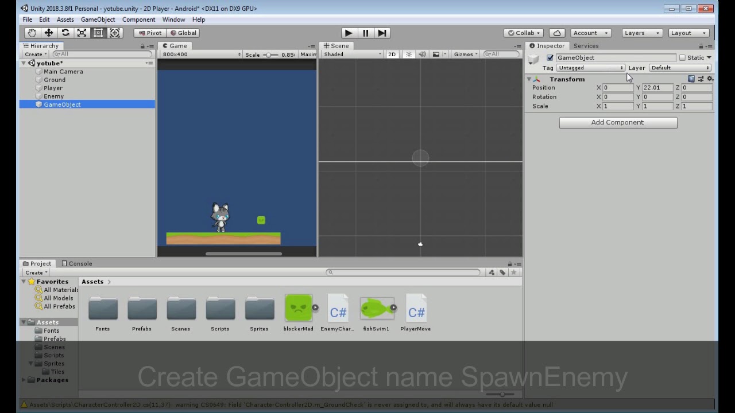Open the Cloud services icon

pyautogui.click(x=556, y=33)
